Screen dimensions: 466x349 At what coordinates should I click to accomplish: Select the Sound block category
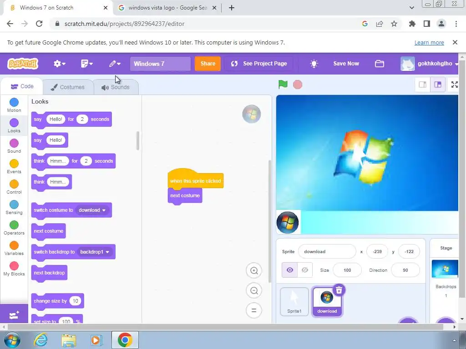pyautogui.click(x=14, y=146)
